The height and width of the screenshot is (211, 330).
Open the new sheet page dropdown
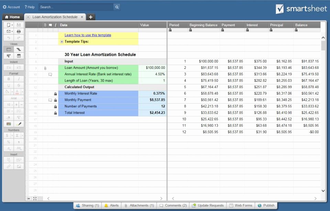(x=9, y=25)
